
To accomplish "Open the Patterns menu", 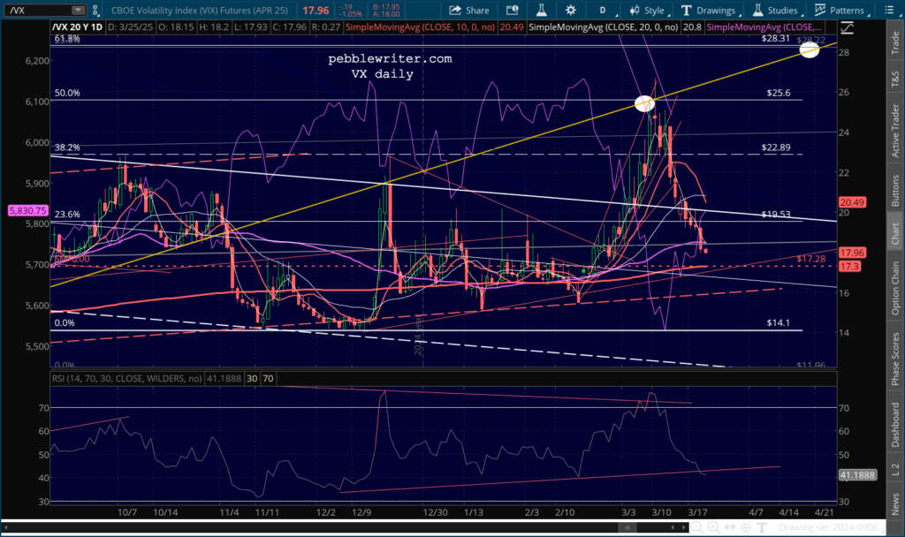I will tap(840, 10).
